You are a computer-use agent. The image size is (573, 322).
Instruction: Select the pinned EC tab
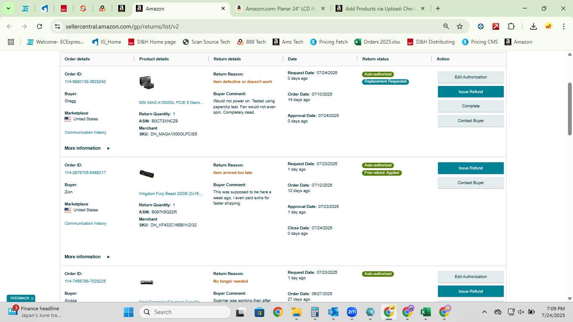[x=25, y=8]
